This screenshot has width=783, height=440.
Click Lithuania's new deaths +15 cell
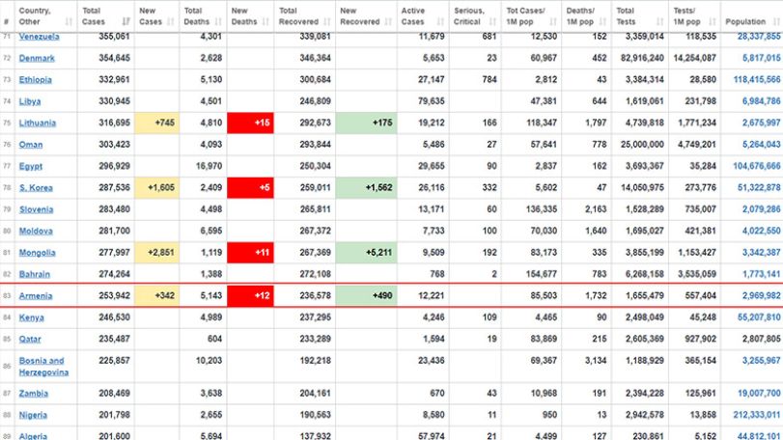click(250, 123)
